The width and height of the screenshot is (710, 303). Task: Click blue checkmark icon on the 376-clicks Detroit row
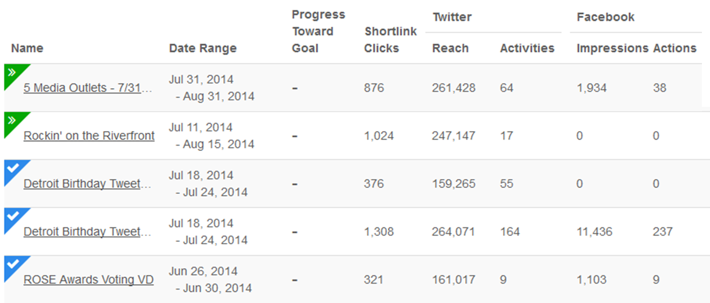[13, 169]
